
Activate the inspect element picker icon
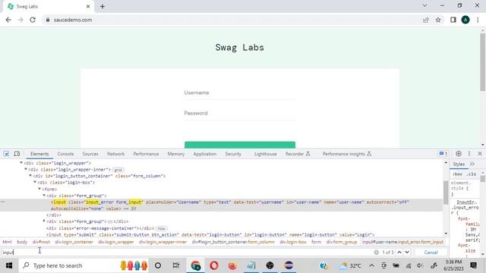(6, 154)
